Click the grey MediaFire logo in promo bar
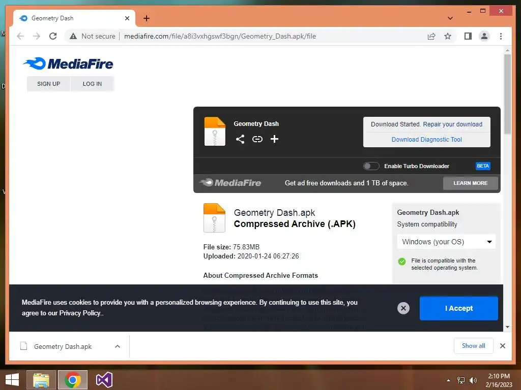The image size is (521, 390). click(x=230, y=183)
